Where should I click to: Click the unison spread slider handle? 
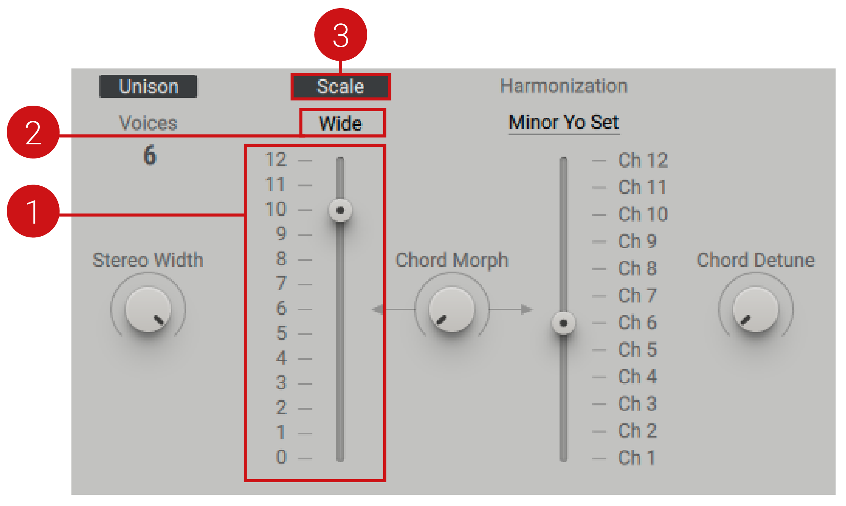pos(340,210)
